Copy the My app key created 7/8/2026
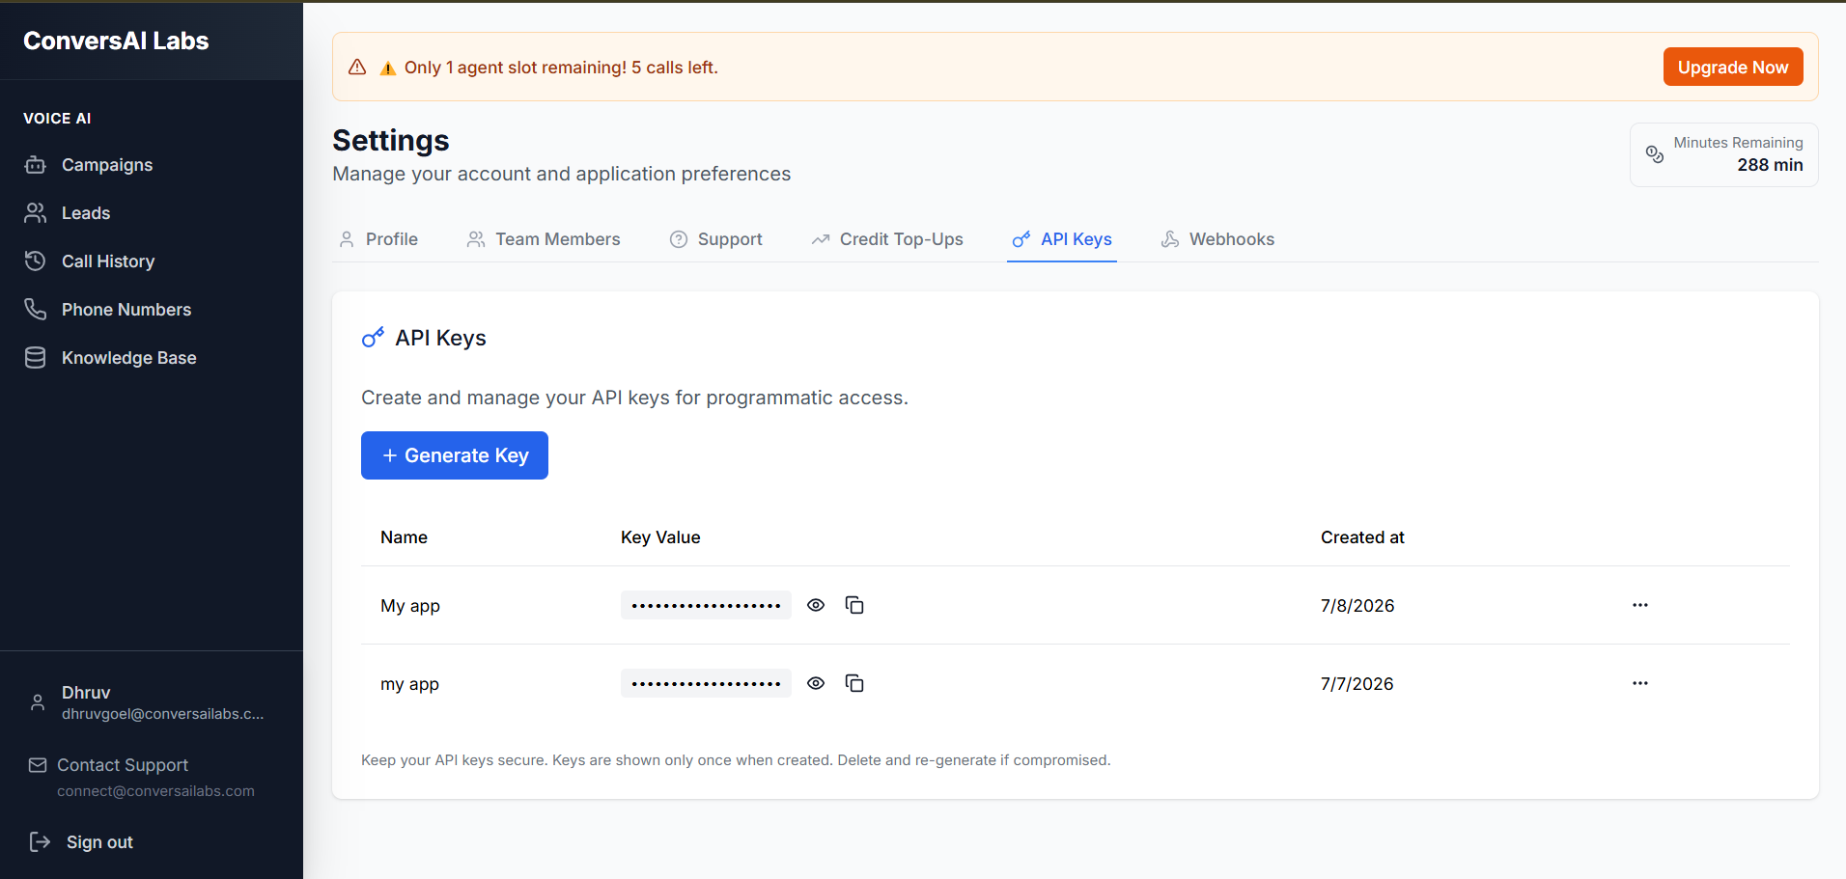The width and height of the screenshot is (1846, 879). pyautogui.click(x=854, y=605)
